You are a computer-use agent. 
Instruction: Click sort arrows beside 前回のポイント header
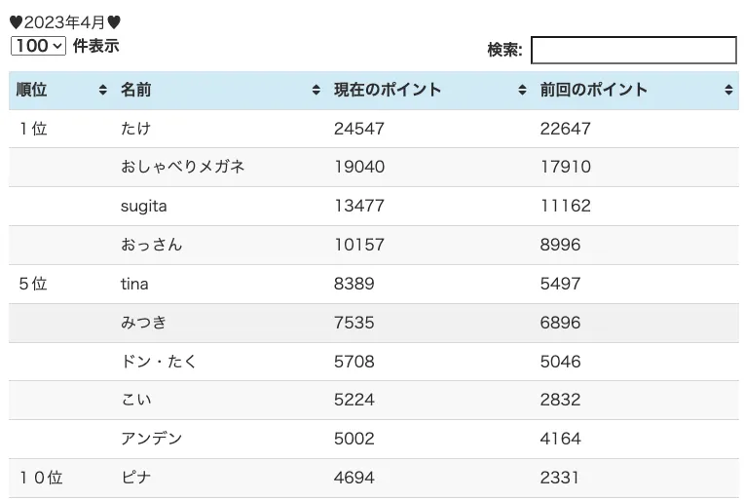coord(728,91)
